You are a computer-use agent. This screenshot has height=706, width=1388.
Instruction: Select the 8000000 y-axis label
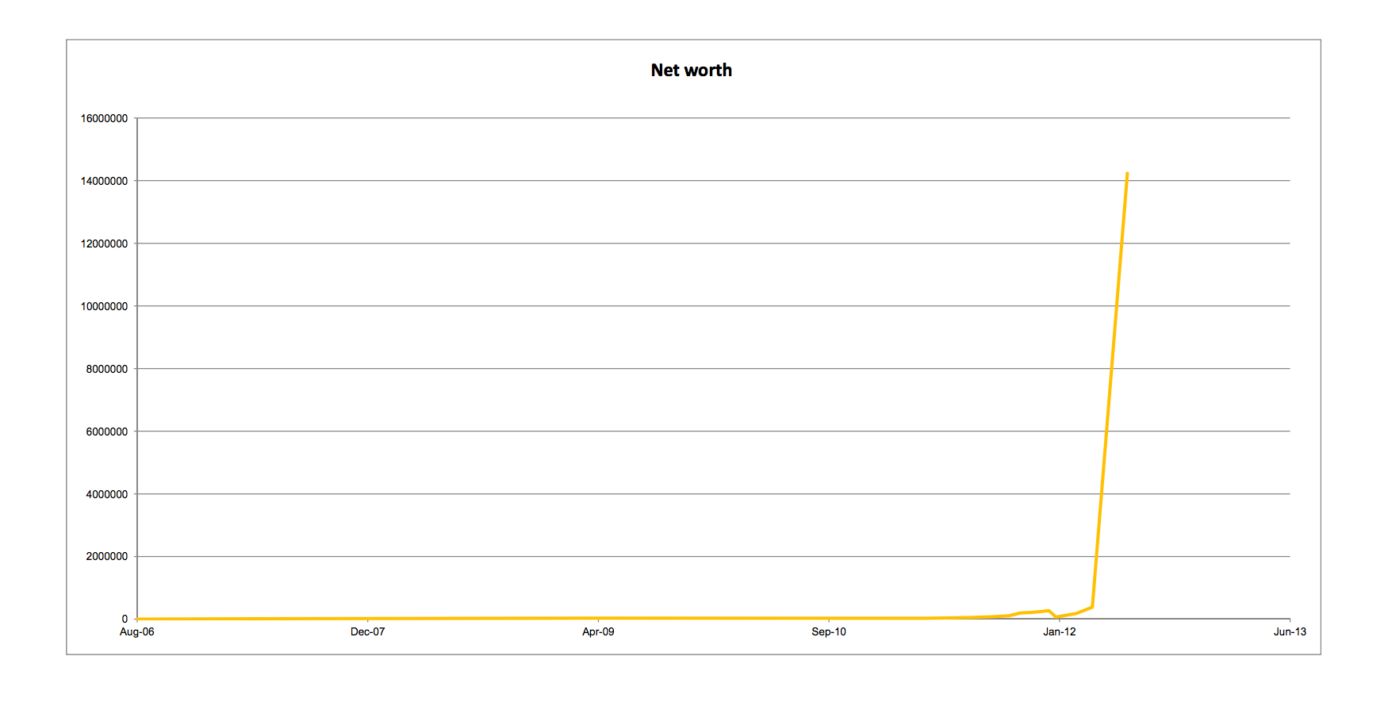click(x=107, y=369)
